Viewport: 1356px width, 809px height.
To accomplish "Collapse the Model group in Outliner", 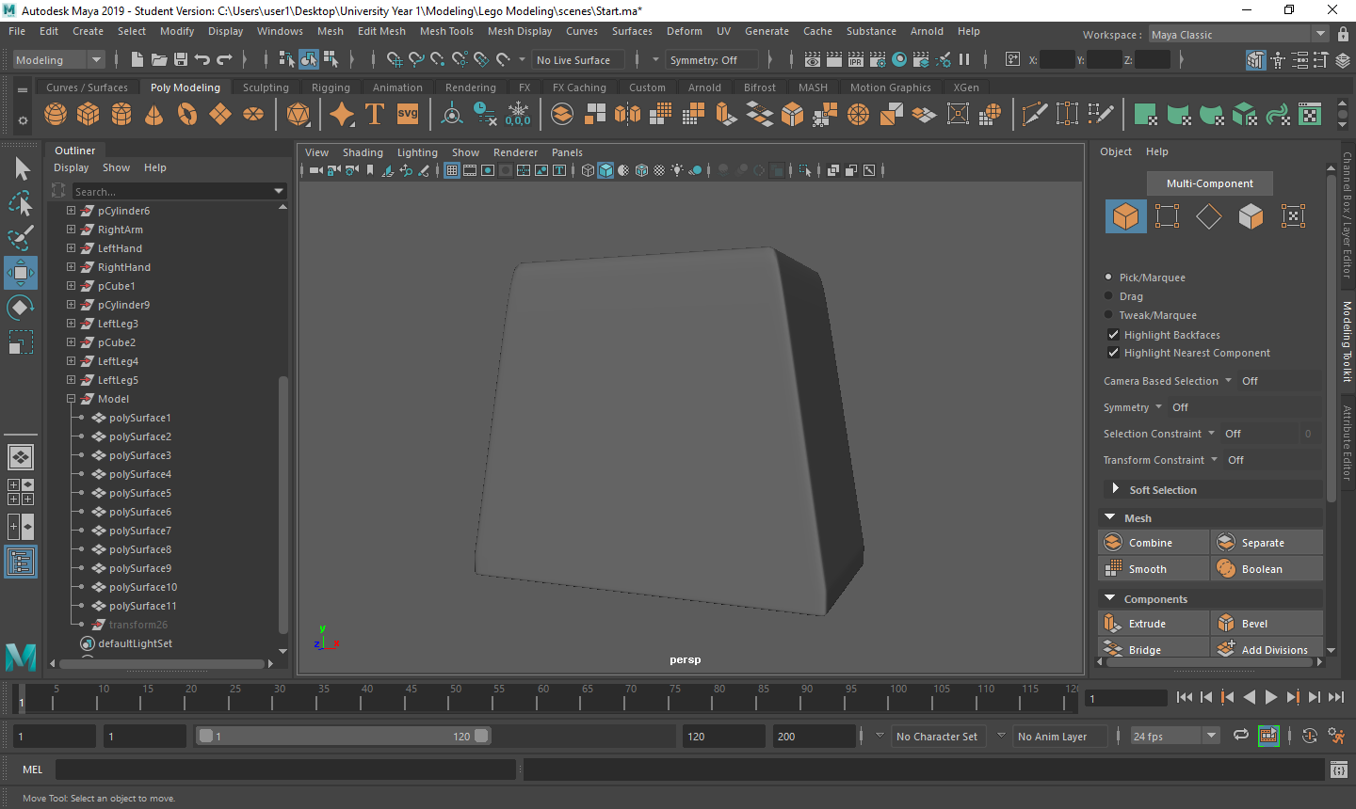I will [71, 399].
